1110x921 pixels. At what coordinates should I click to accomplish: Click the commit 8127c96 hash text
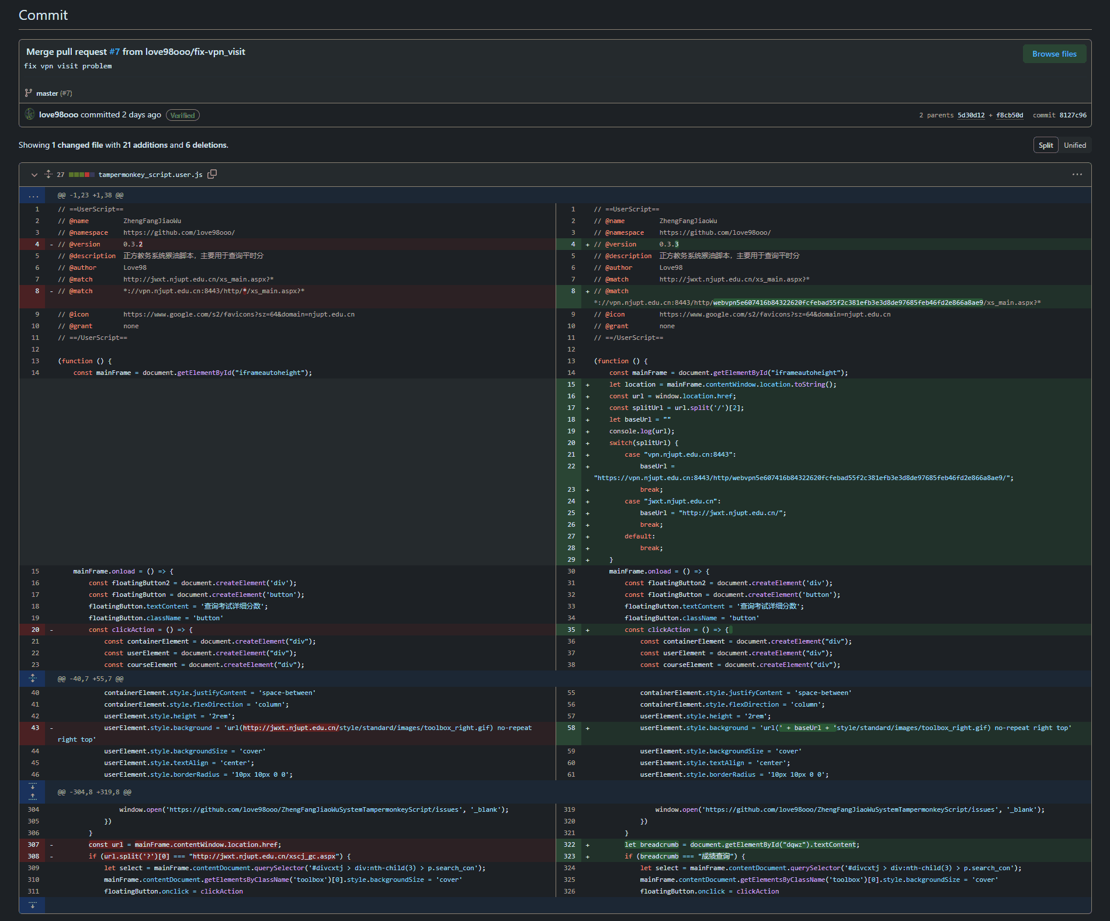click(x=1073, y=115)
